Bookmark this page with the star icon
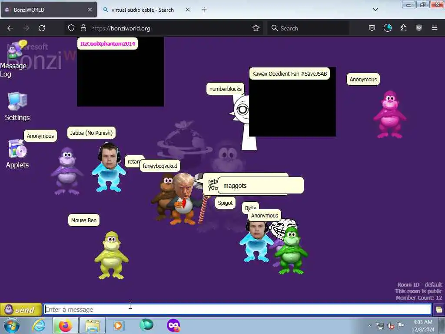The width and height of the screenshot is (445, 334). 256,28
